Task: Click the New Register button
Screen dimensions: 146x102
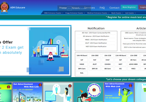Action: click(x=129, y=7)
